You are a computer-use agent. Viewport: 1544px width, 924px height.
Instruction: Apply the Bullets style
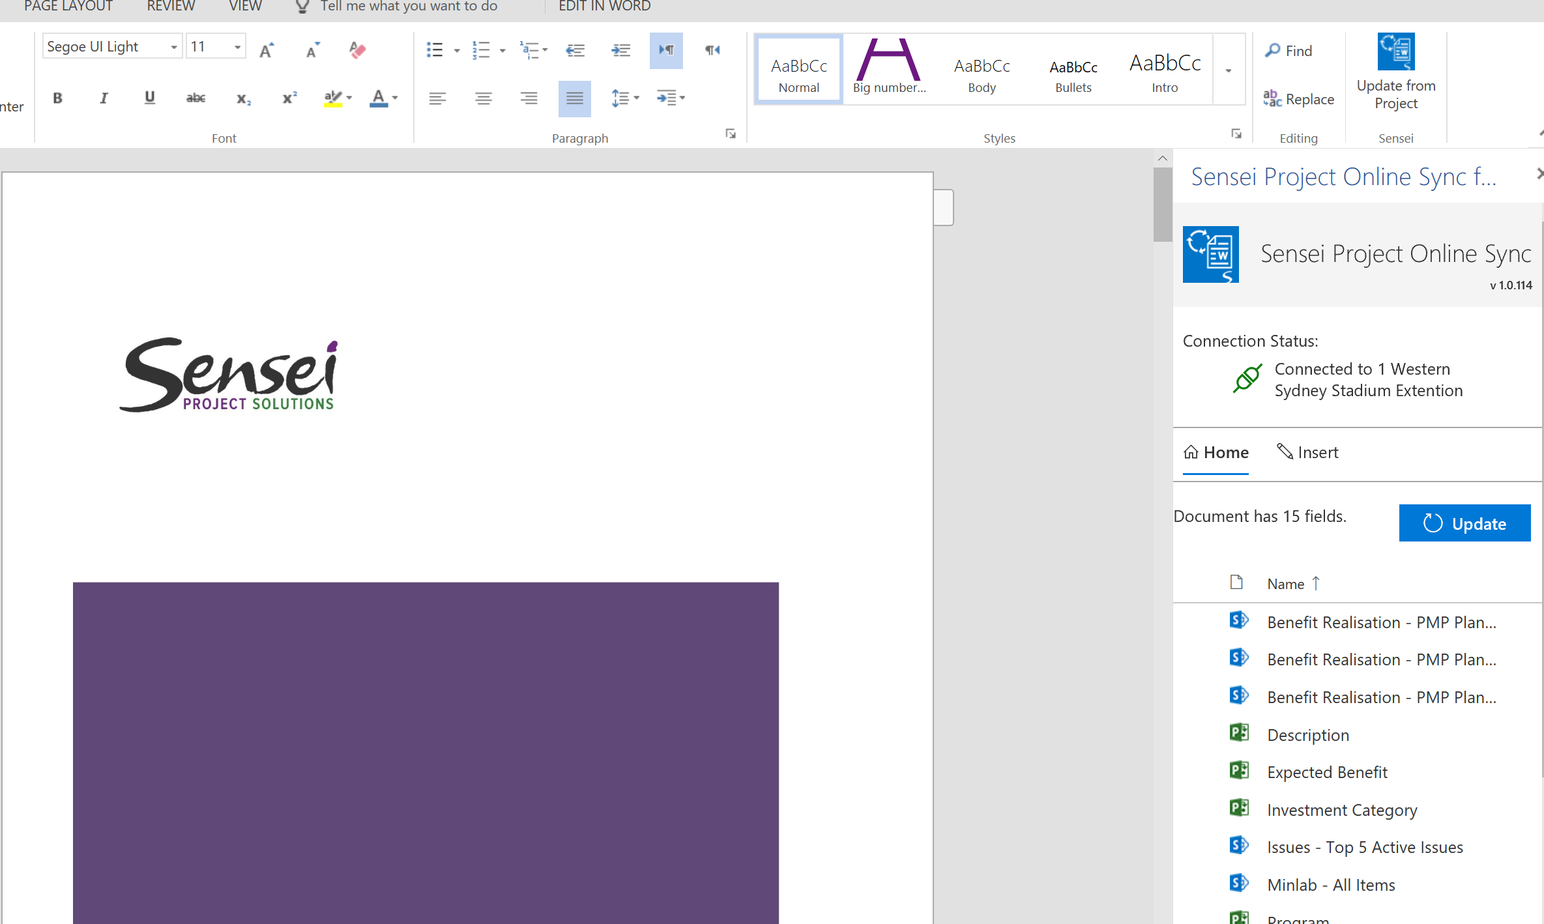point(1073,68)
